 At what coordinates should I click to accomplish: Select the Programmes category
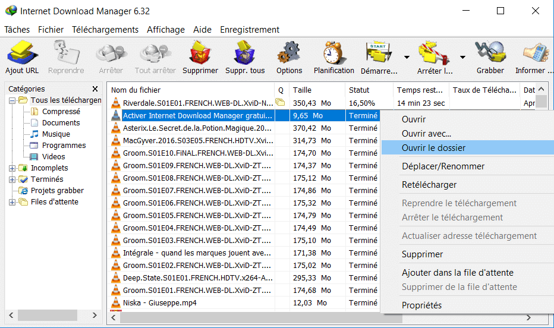pyautogui.click(x=64, y=146)
